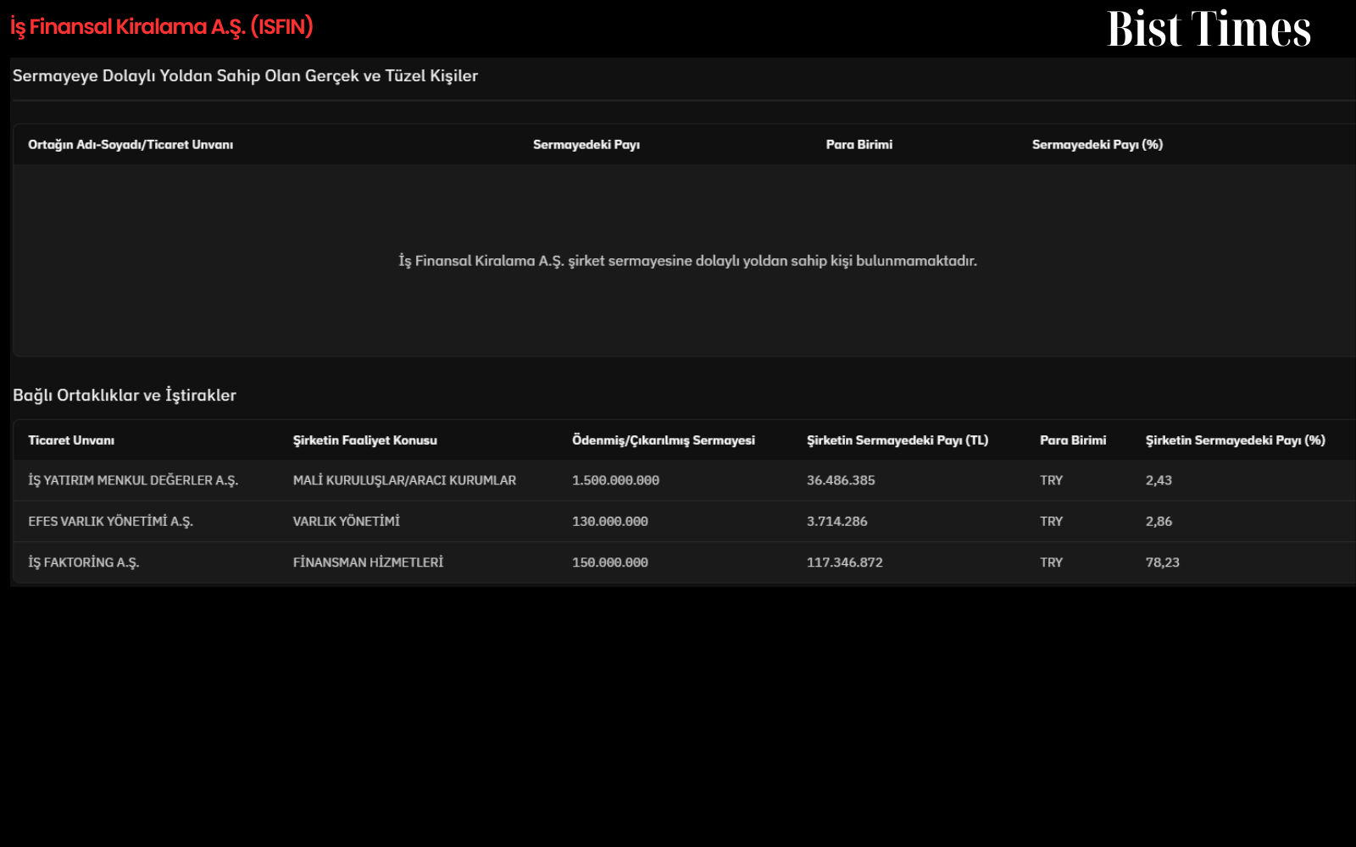
Task: Click the Şirketin Sermayedeki Payı (%) header
Action: [x=1236, y=440]
